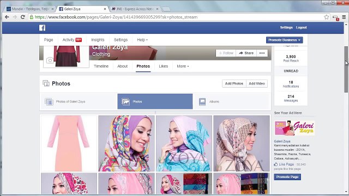Viewport: 349px width, 196px height.
Task: Expand the More dropdown in page nav
Action: pos(183,66)
